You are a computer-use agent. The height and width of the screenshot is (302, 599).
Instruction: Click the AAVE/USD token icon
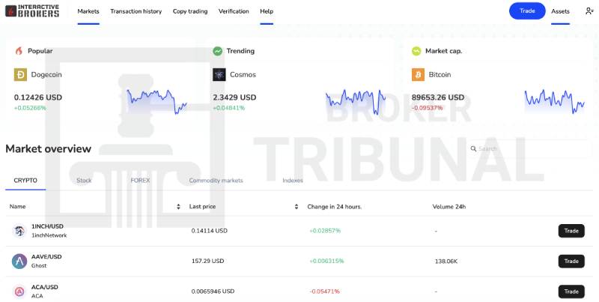pyautogui.click(x=19, y=261)
